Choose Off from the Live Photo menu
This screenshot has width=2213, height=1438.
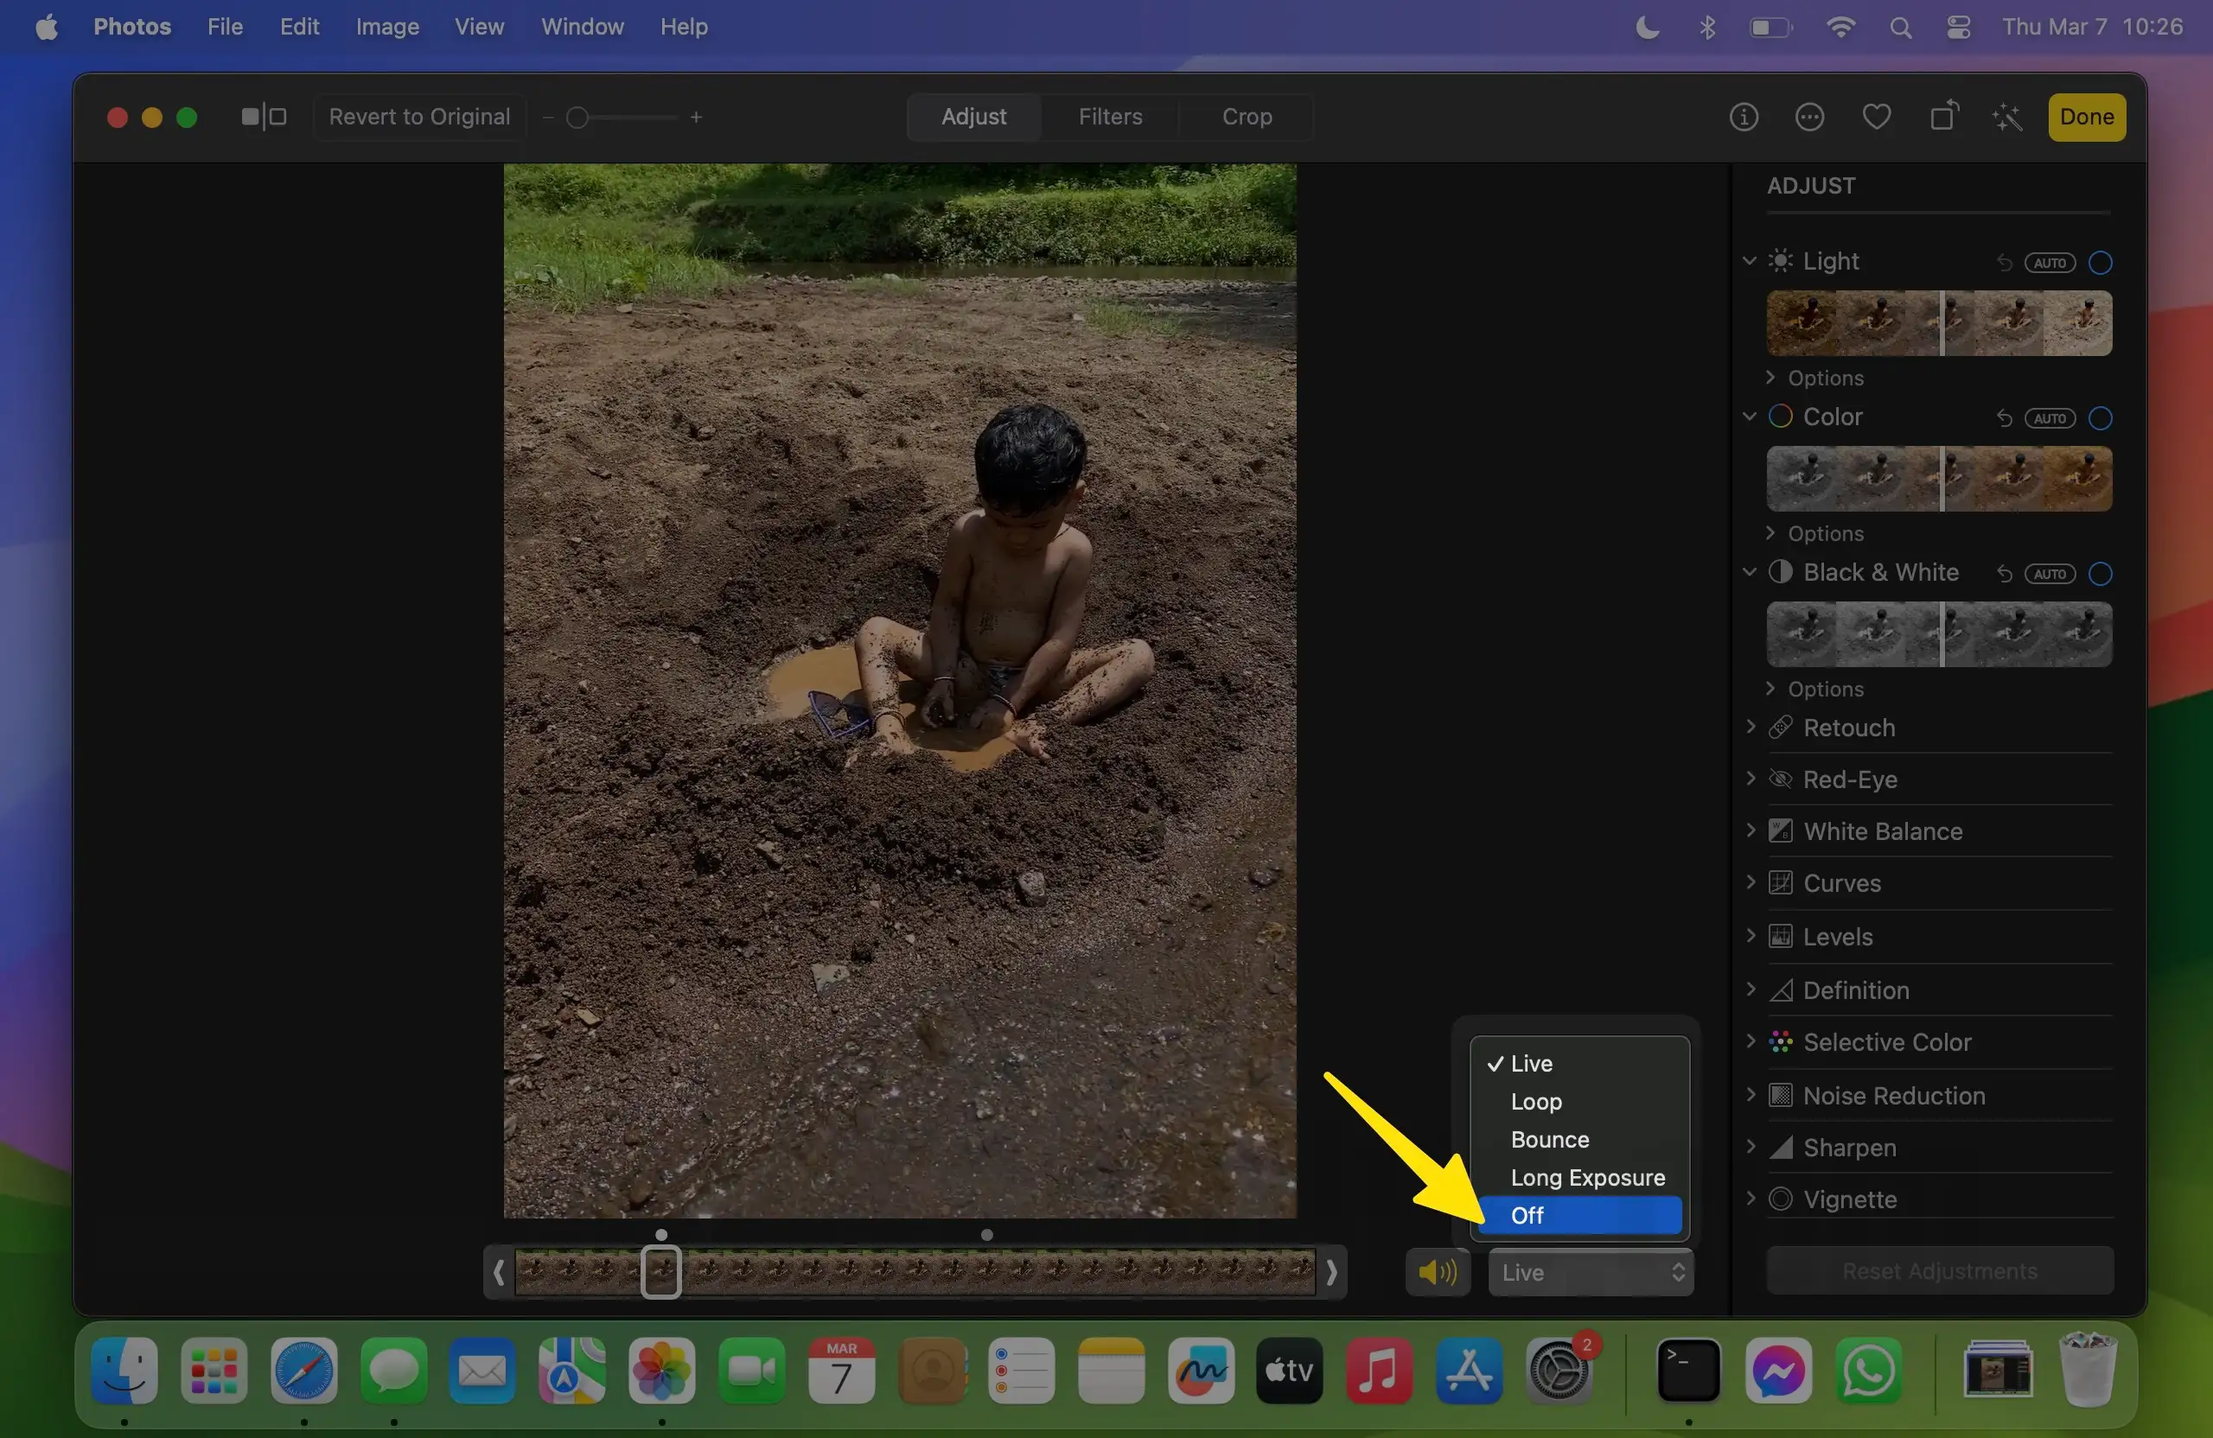click(x=1579, y=1215)
